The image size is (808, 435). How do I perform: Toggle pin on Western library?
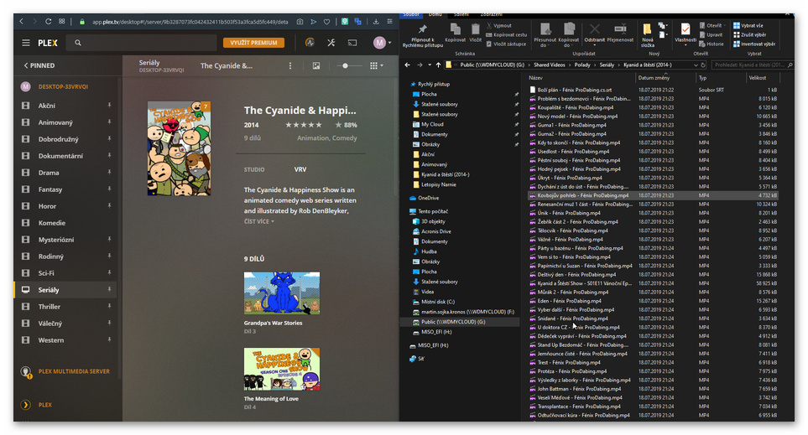109,339
